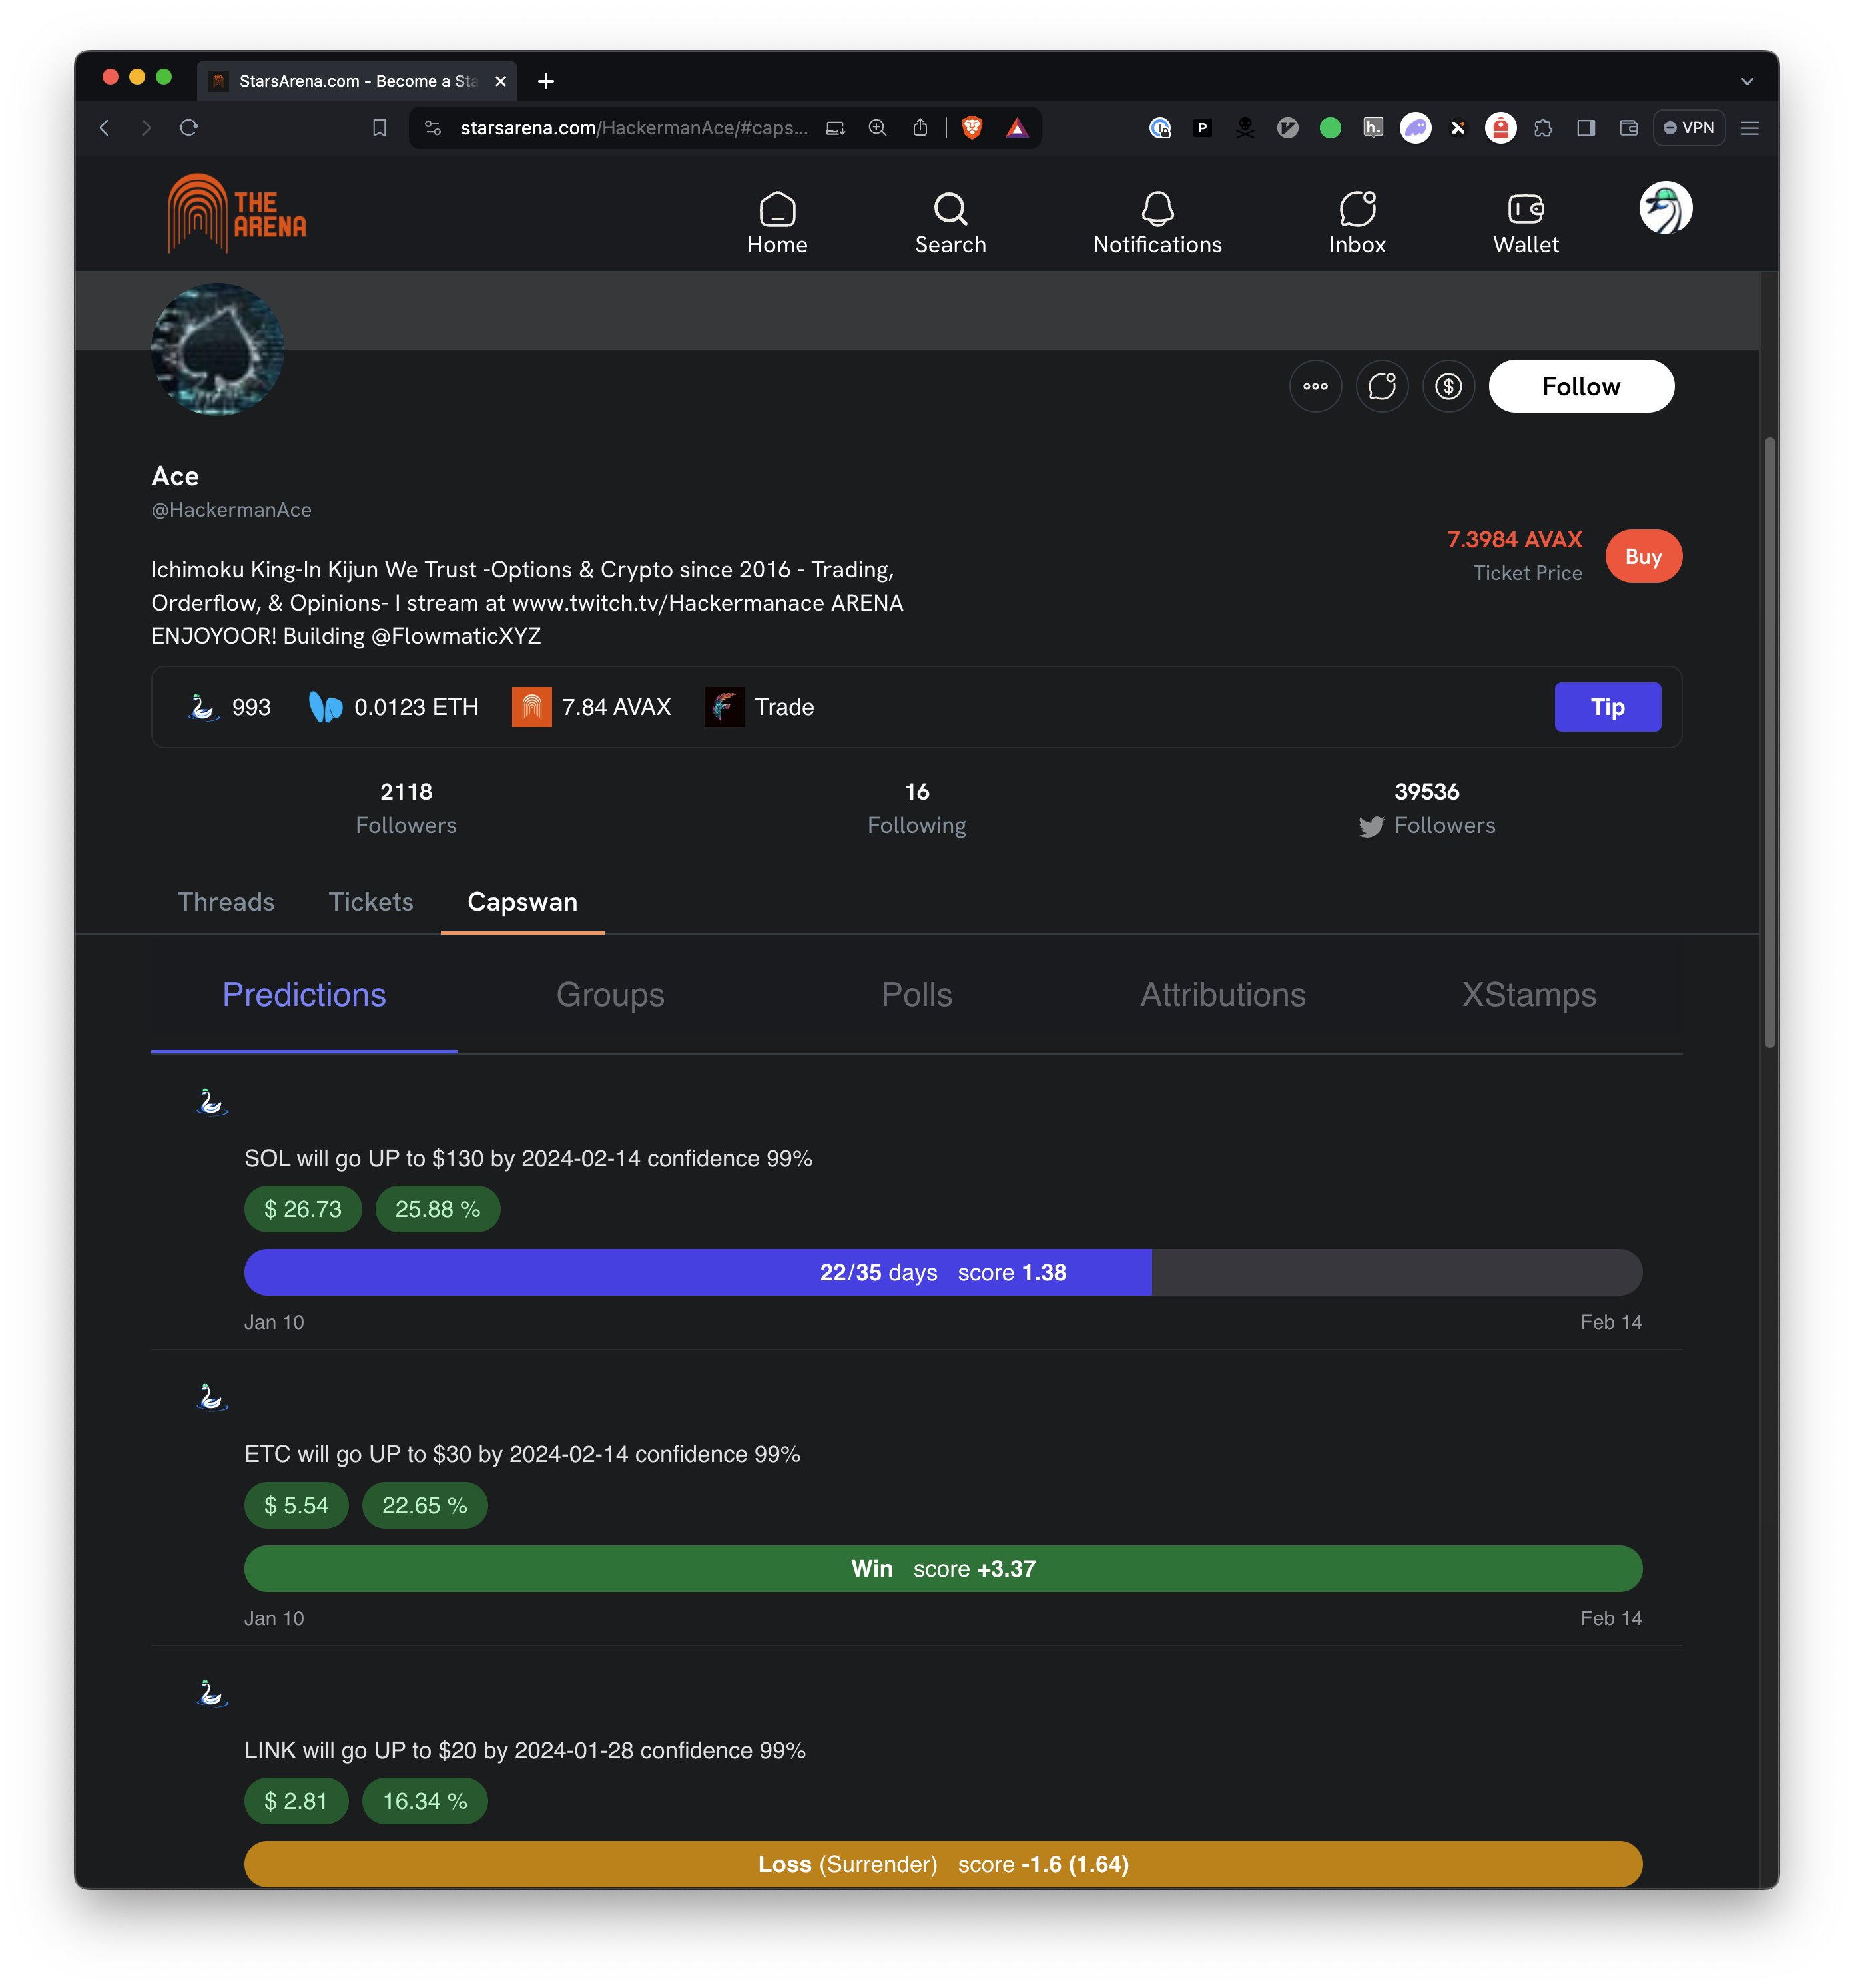Open the Inbox chat icon
Screen dimensions: 1854x1988
pos(1356,222)
